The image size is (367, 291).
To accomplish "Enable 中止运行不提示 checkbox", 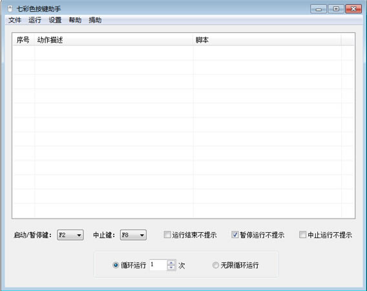I will coord(302,235).
